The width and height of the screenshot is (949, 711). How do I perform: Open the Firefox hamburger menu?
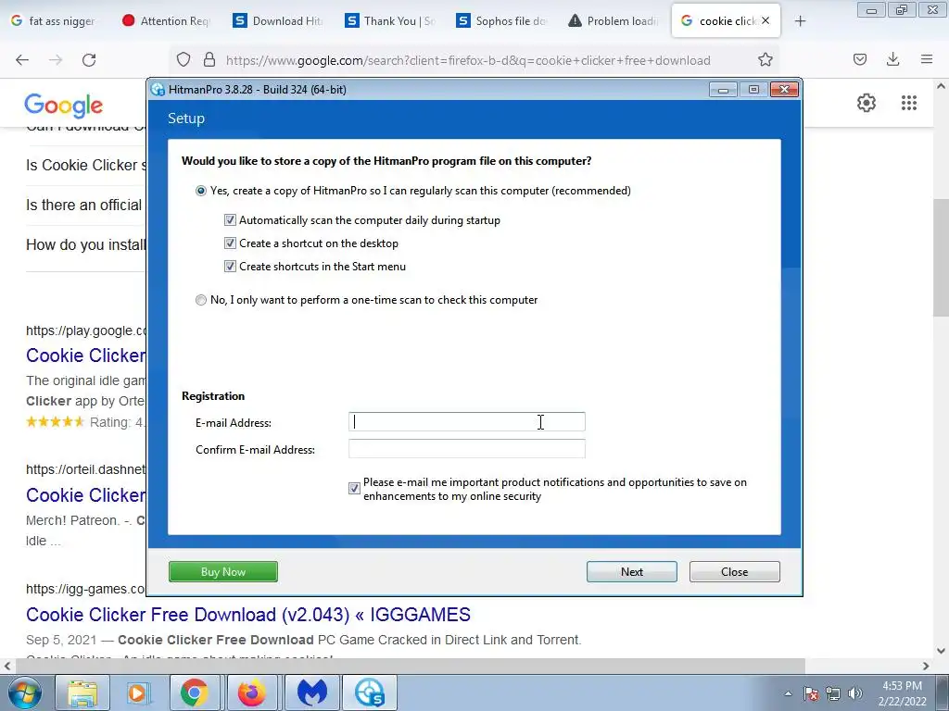927,59
